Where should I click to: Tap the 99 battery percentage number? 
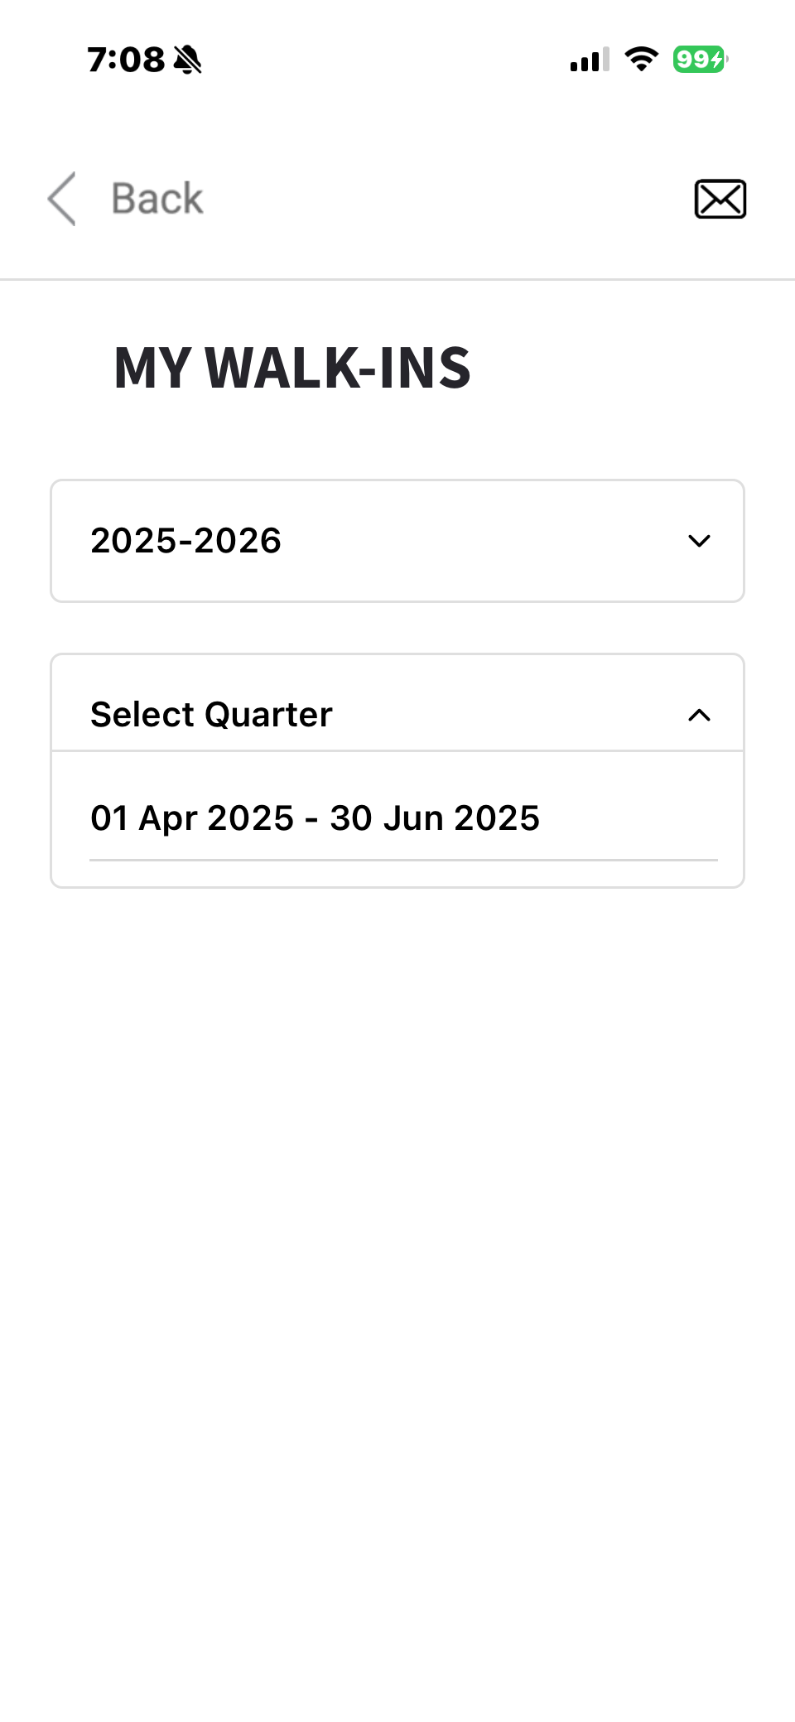click(x=691, y=60)
